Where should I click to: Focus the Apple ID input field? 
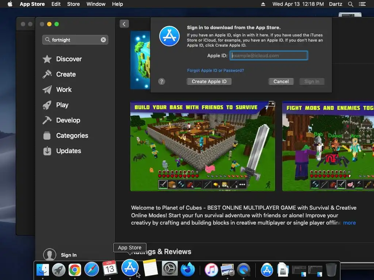click(x=268, y=55)
